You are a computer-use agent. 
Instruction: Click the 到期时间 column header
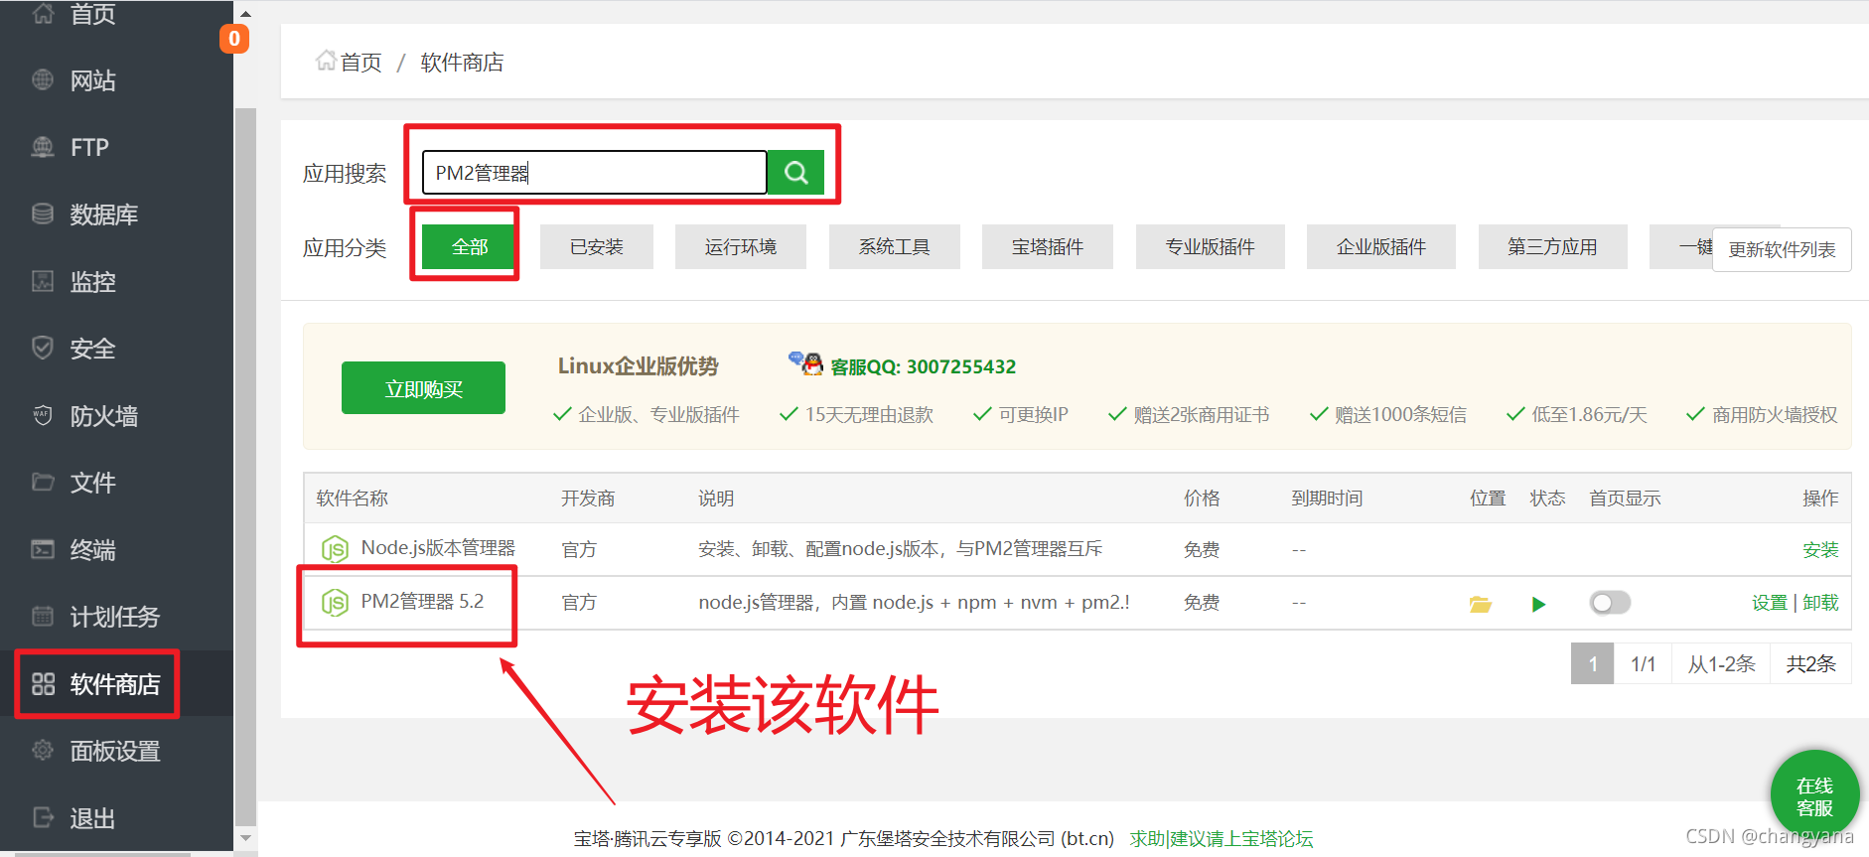pyautogui.click(x=1327, y=498)
